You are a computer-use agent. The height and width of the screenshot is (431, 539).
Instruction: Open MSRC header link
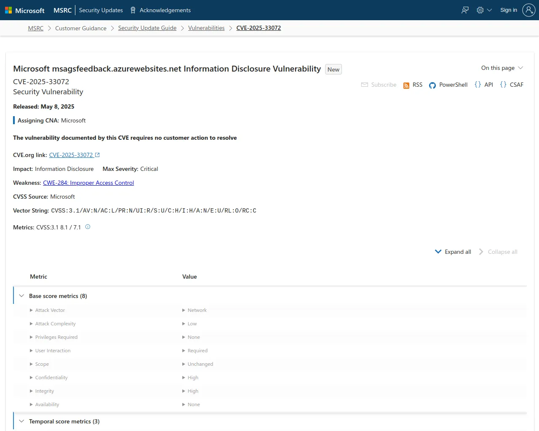(62, 10)
